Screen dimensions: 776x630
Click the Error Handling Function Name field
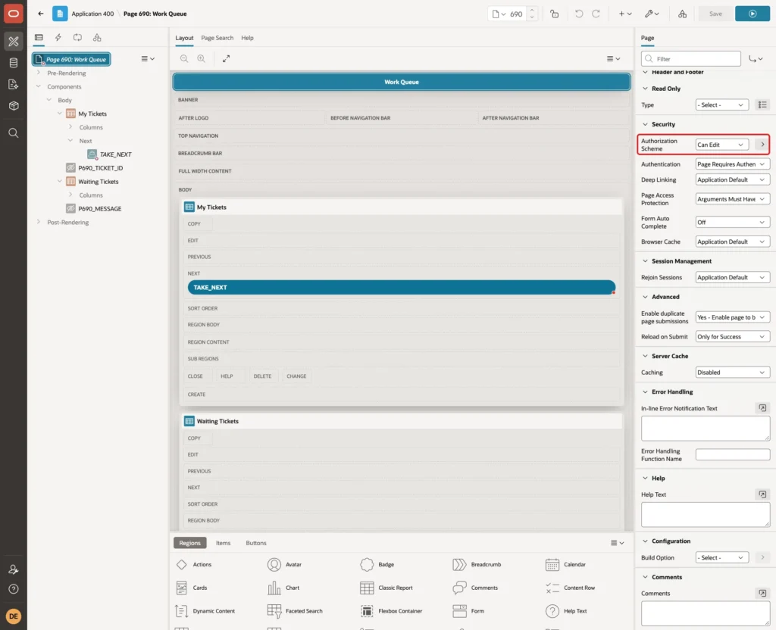point(733,454)
